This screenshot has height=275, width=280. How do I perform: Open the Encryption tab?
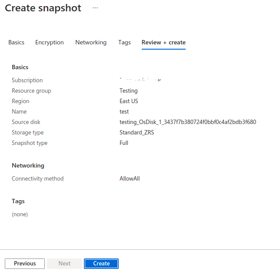pos(50,42)
